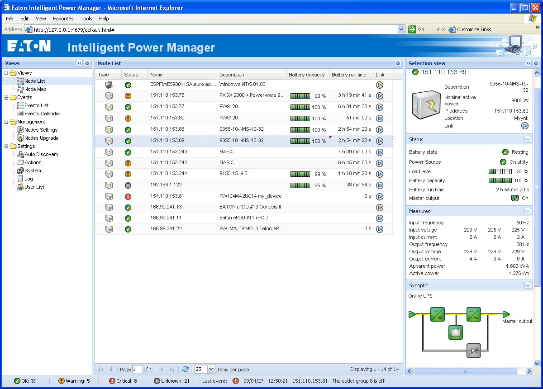
Task: Open Nodes Settings in Management
Action: (41, 130)
